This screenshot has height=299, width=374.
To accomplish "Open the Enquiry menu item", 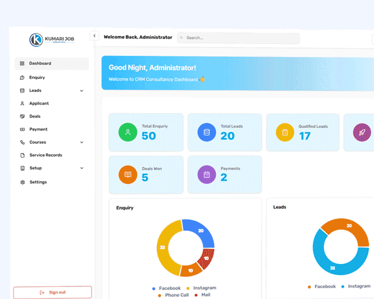I will tap(37, 78).
